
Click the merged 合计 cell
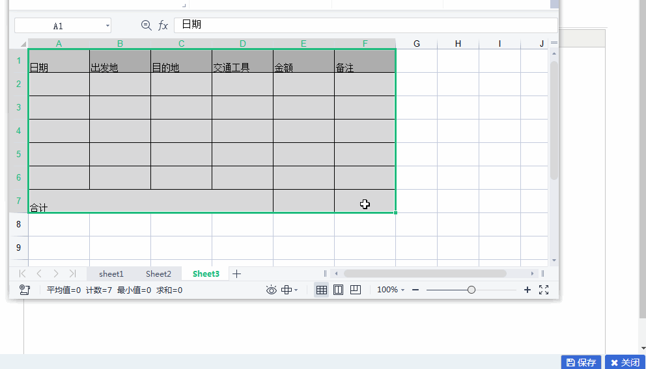(151, 201)
